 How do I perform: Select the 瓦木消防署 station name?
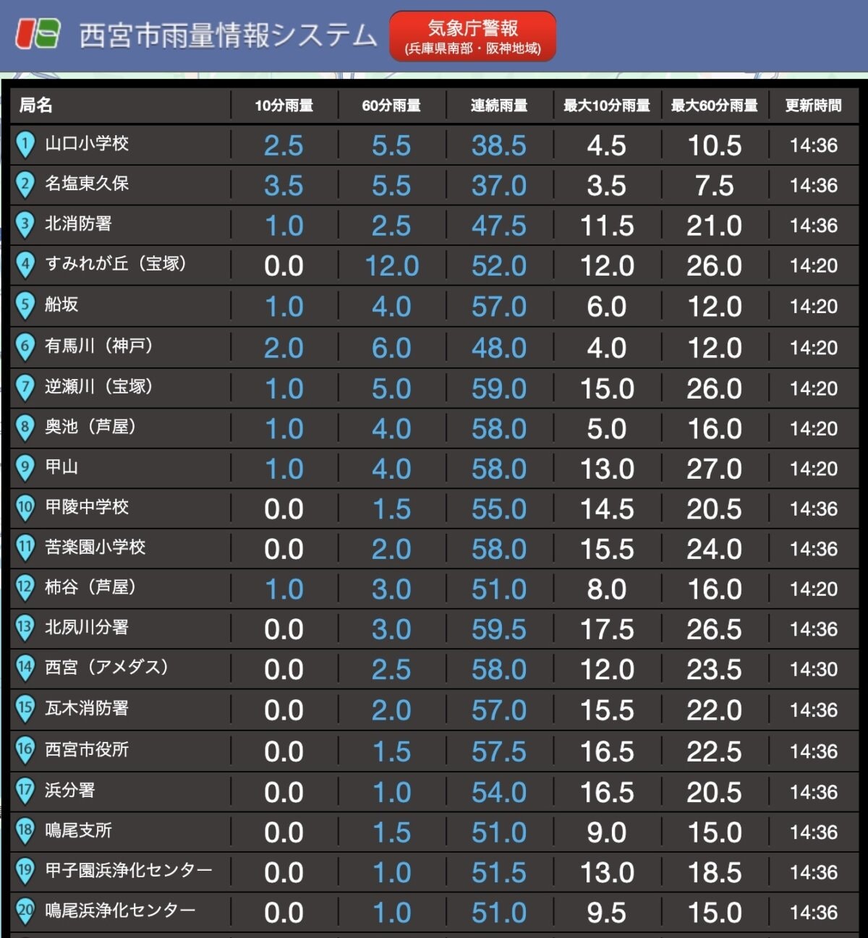tap(87, 708)
